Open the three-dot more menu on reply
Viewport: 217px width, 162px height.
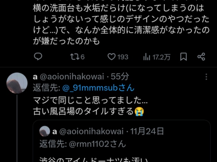[x=206, y=77]
